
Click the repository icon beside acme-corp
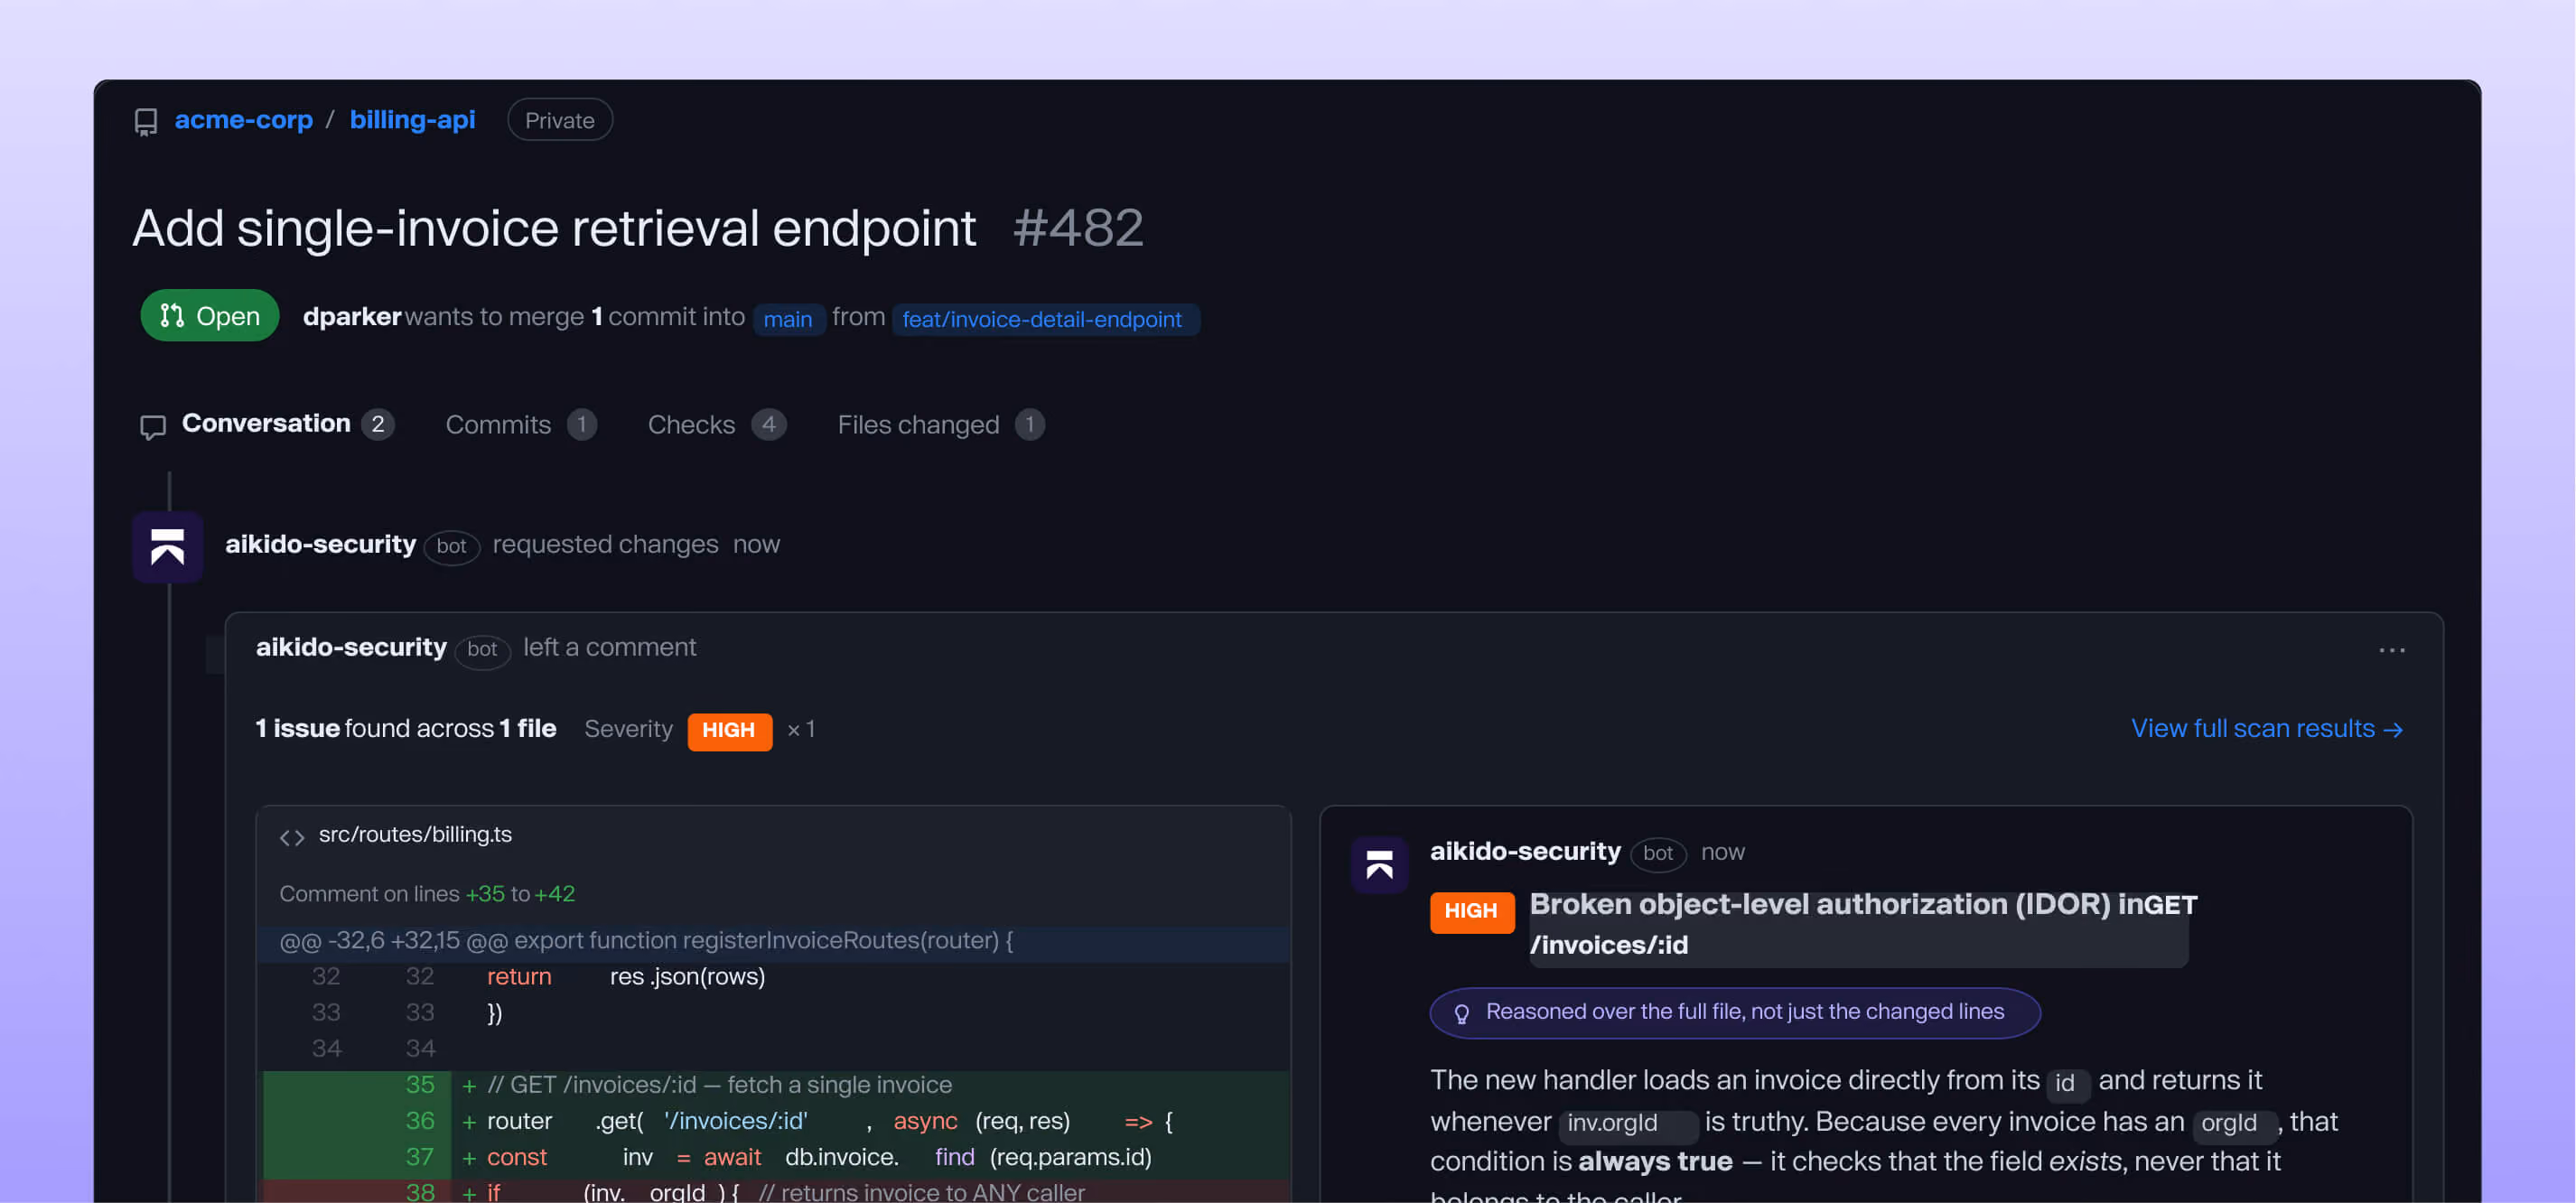(146, 122)
